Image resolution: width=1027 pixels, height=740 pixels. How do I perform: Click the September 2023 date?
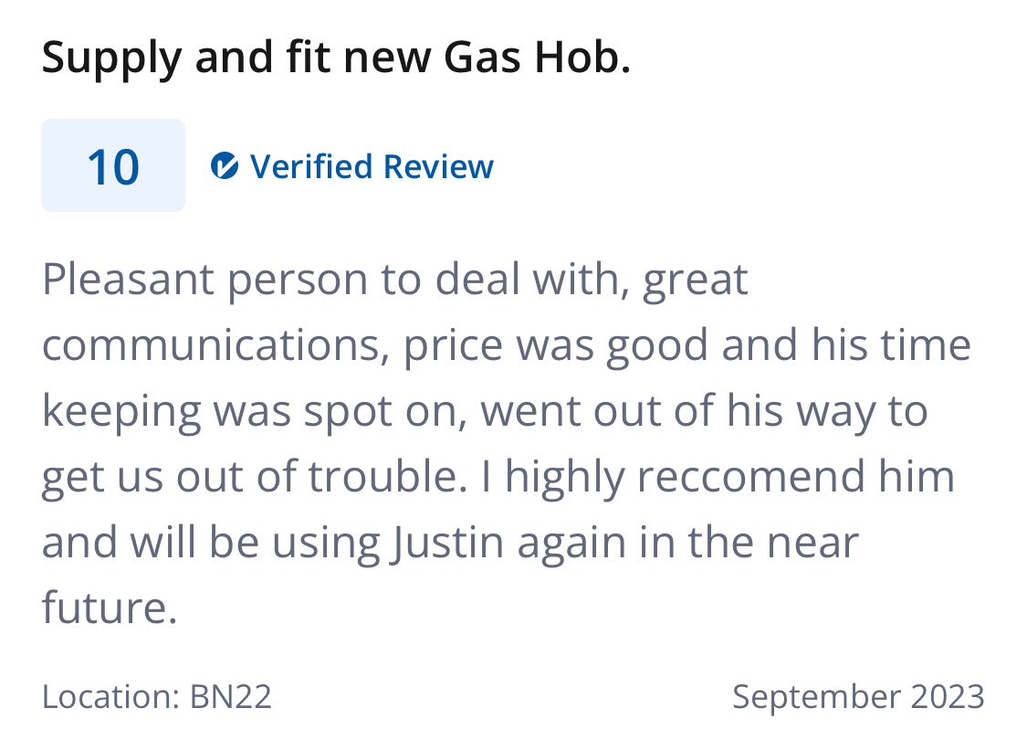pyautogui.click(x=858, y=696)
